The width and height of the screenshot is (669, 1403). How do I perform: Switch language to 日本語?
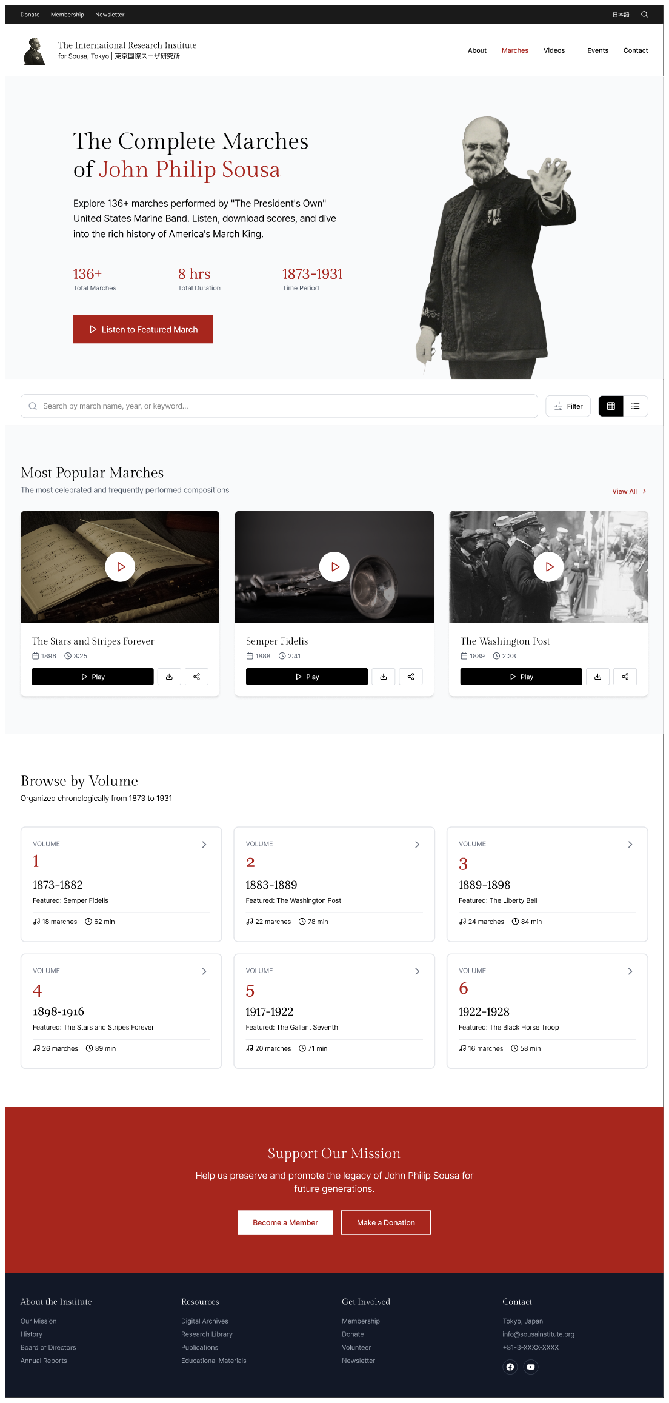[621, 15]
